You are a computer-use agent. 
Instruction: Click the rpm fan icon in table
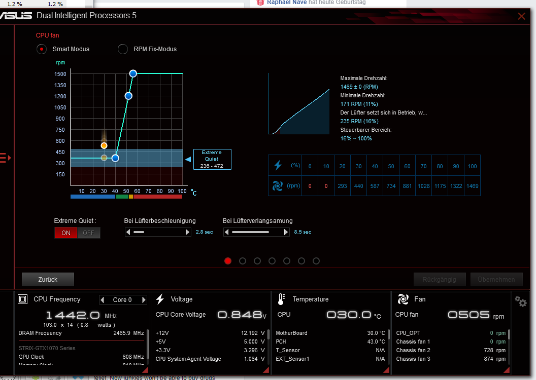[278, 186]
